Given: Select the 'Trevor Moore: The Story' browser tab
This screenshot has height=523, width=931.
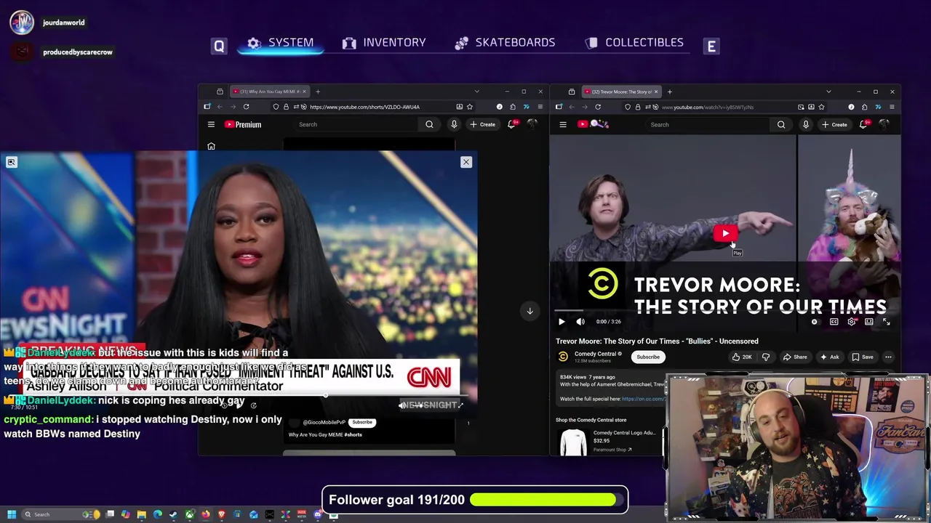Looking at the screenshot, I should tap(622, 92).
